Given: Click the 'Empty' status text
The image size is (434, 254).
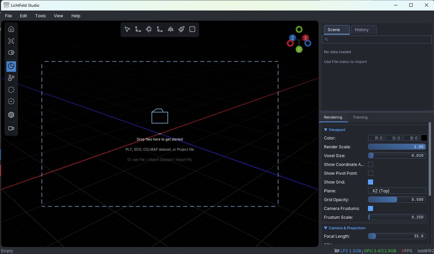Looking at the screenshot, I should pyautogui.click(x=7, y=251).
